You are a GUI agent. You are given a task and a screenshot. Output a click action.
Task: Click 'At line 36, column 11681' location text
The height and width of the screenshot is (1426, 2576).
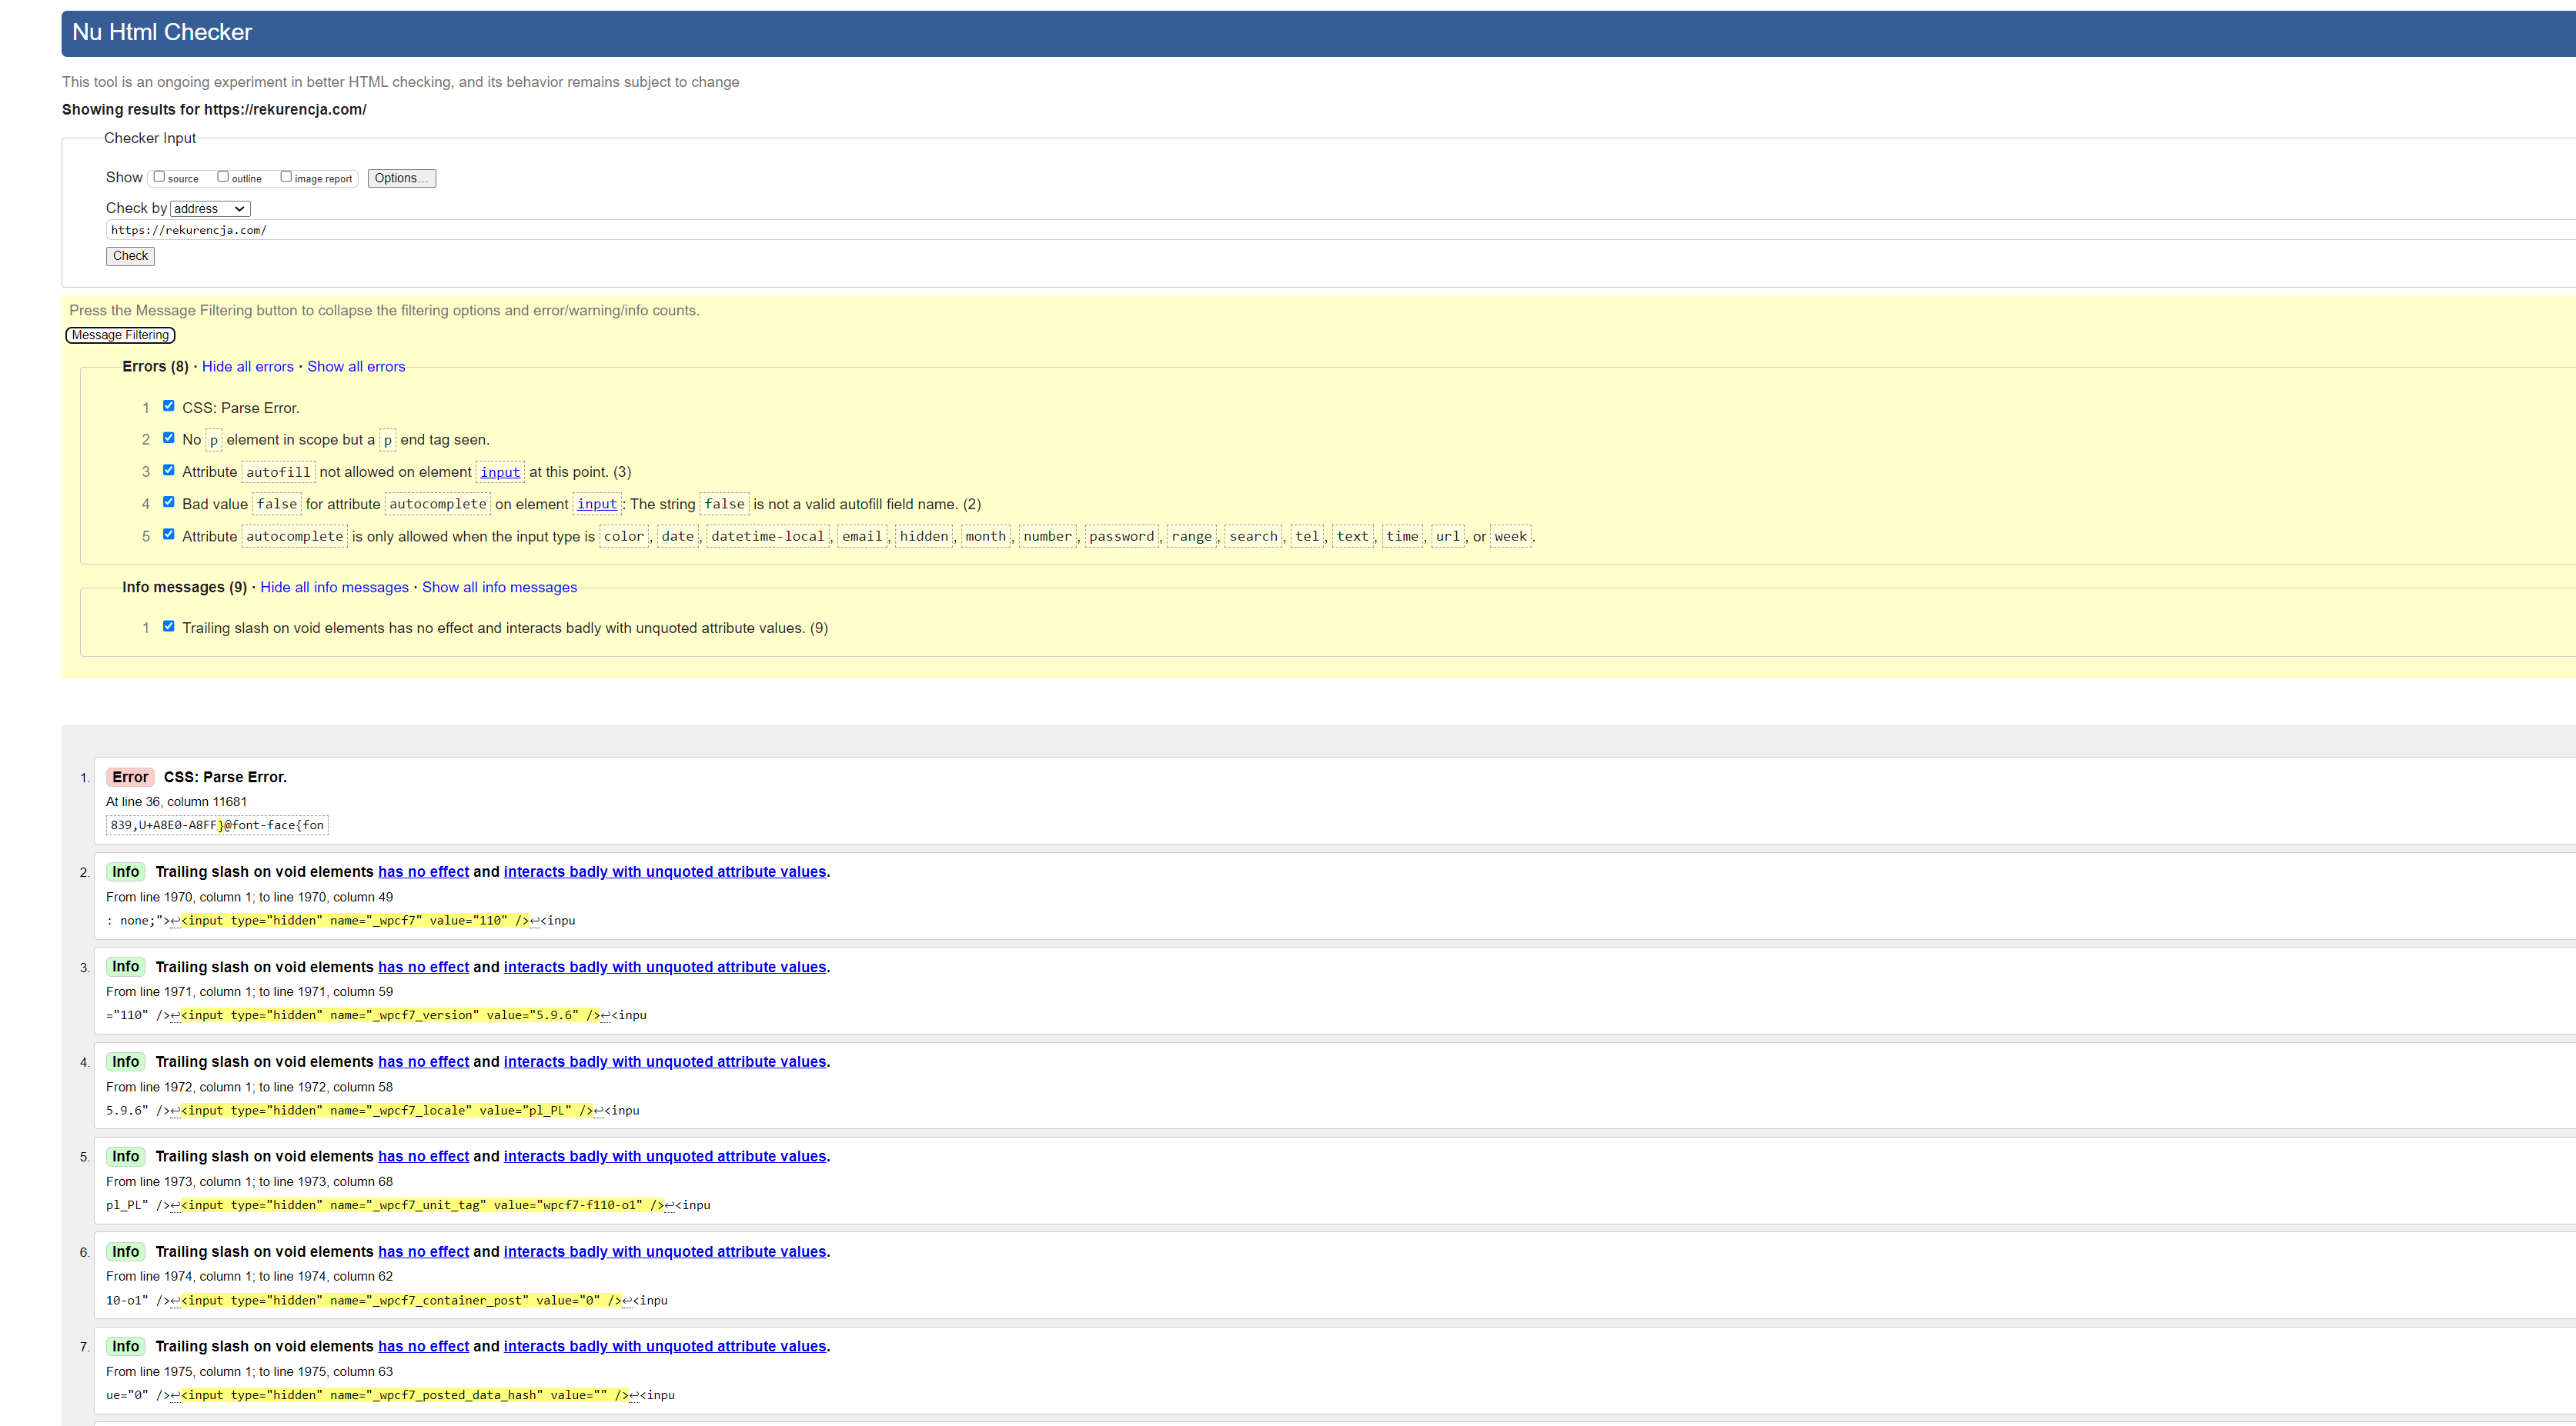coord(176,802)
